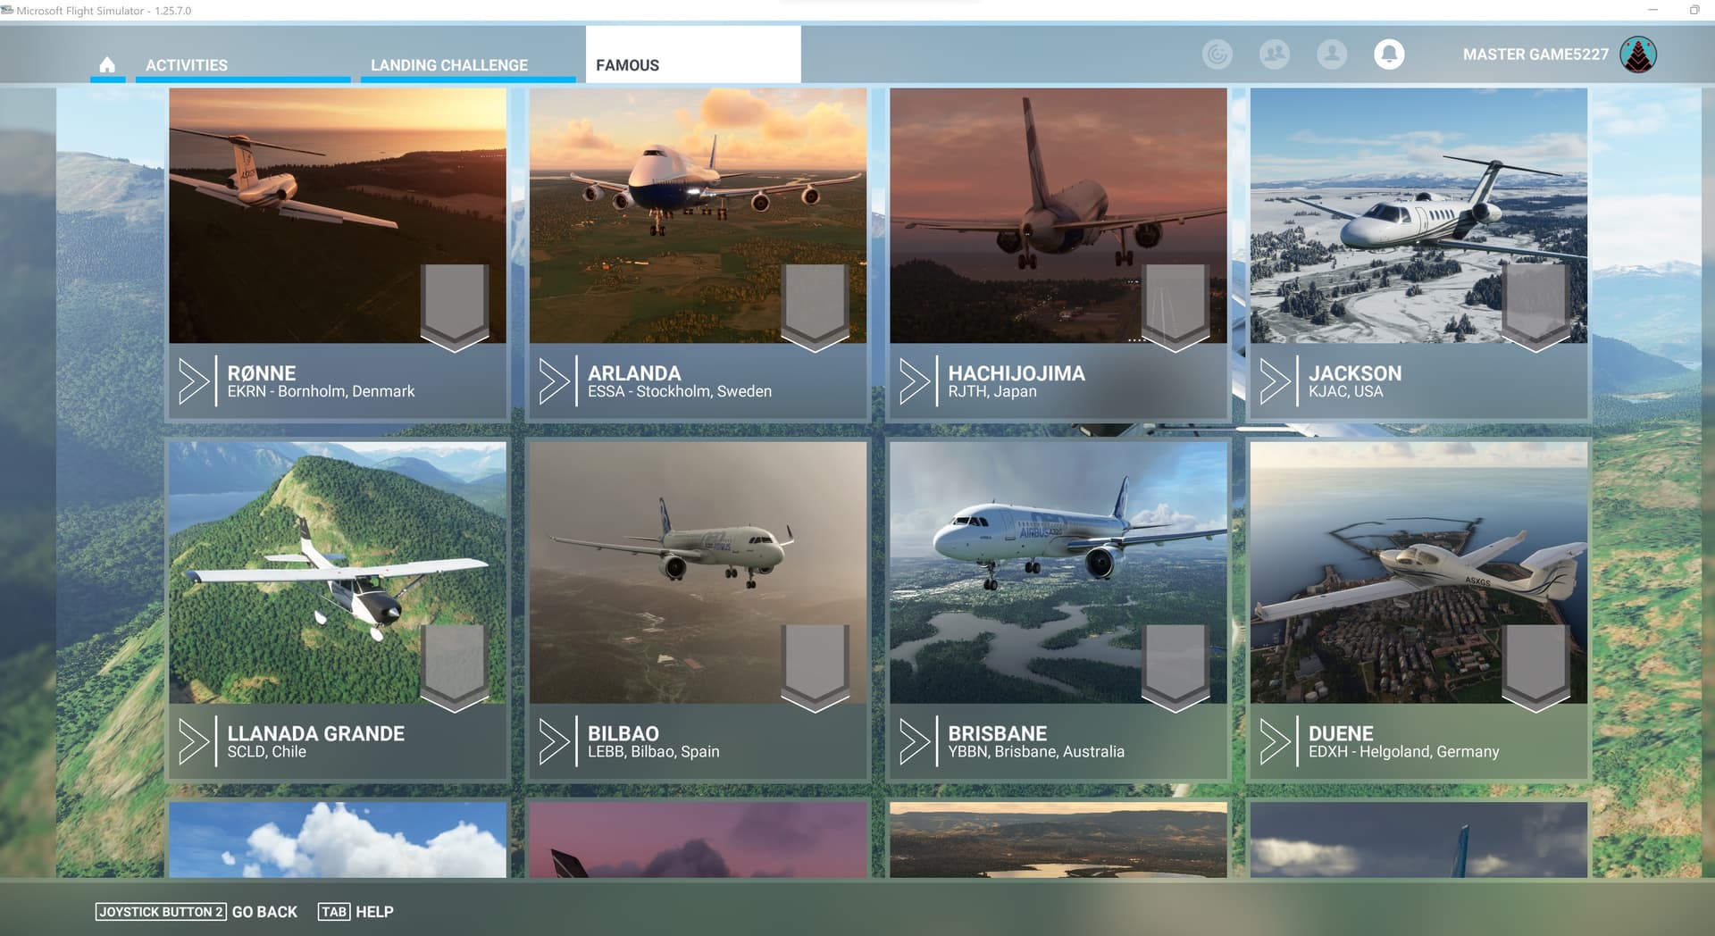This screenshot has height=936, width=1715.
Task: Click 'RJTH, Japan' subtitle
Action: (992, 391)
